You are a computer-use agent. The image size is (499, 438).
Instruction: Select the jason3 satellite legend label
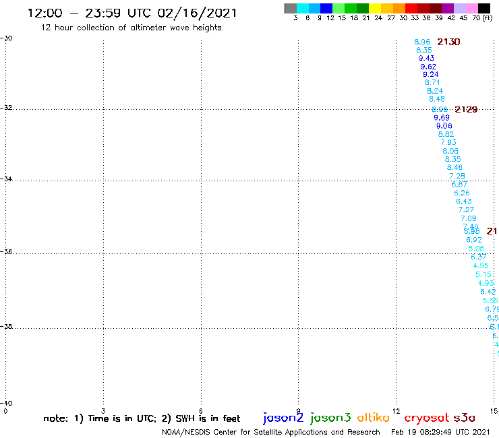(x=330, y=418)
